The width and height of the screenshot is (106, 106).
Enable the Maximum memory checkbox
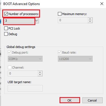point(60,14)
